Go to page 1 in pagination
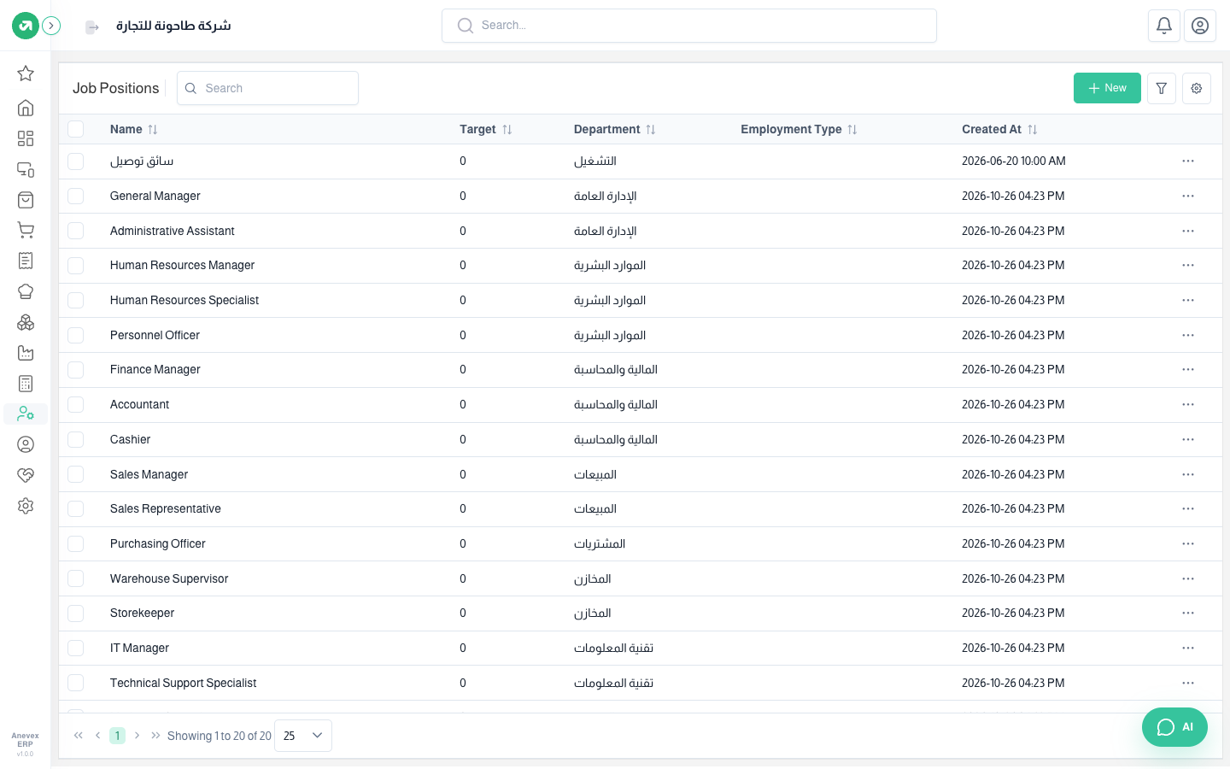This screenshot has width=1230, height=769. click(117, 736)
